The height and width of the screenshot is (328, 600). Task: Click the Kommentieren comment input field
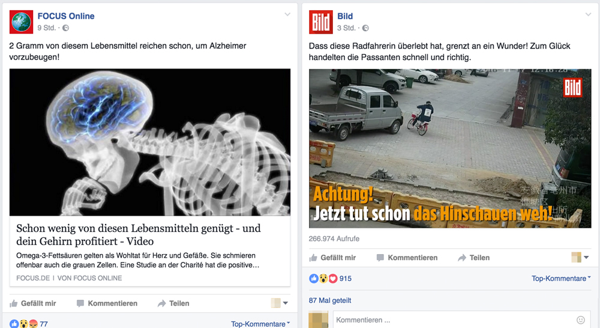pyautogui.click(x=461, y=320)
